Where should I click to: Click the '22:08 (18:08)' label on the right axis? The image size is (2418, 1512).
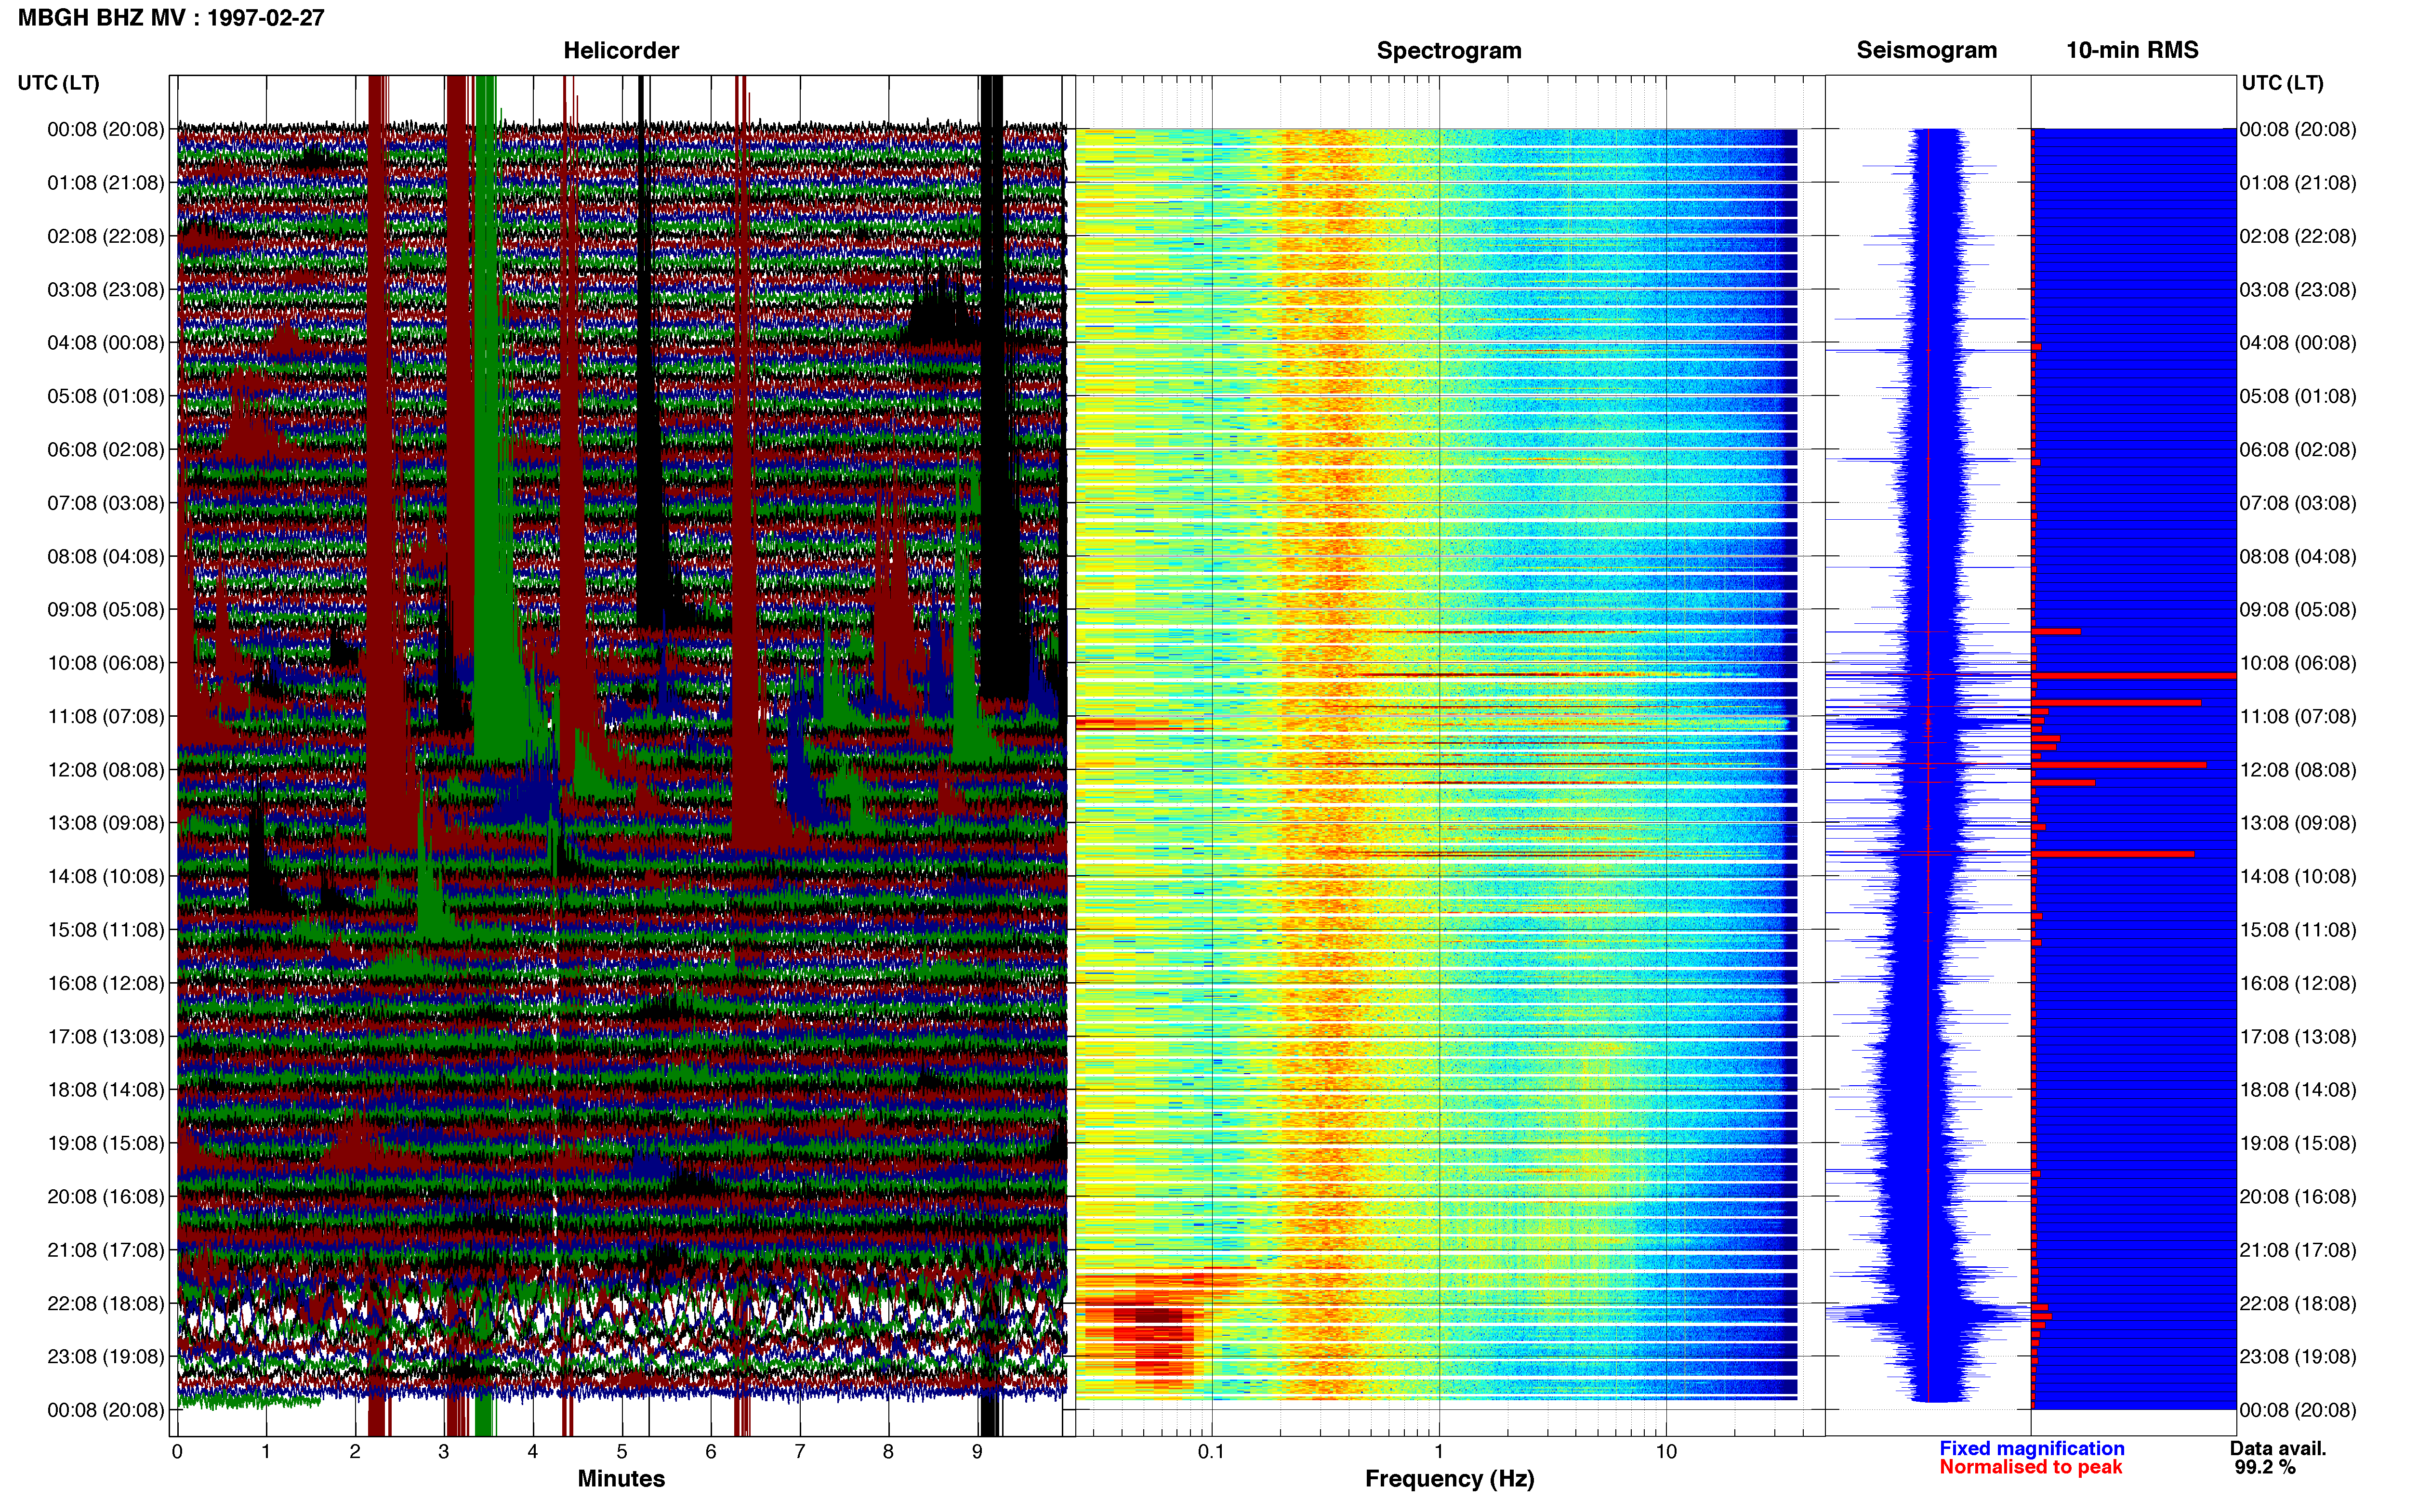(x=2297, y=1304)
